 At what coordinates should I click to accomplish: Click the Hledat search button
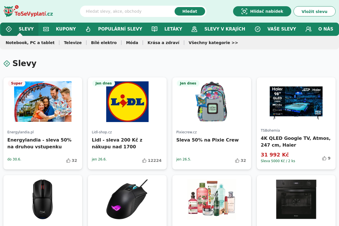click(x=190, y=11)
